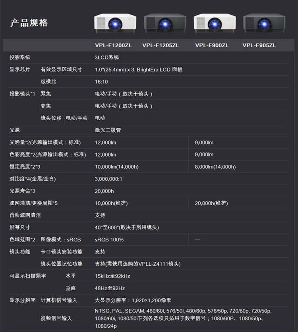Image resolution: width=298 pixels, height=332 pixels.
Task: Click the white VPL-F900ZL projector image
Action: coord(215,24)
